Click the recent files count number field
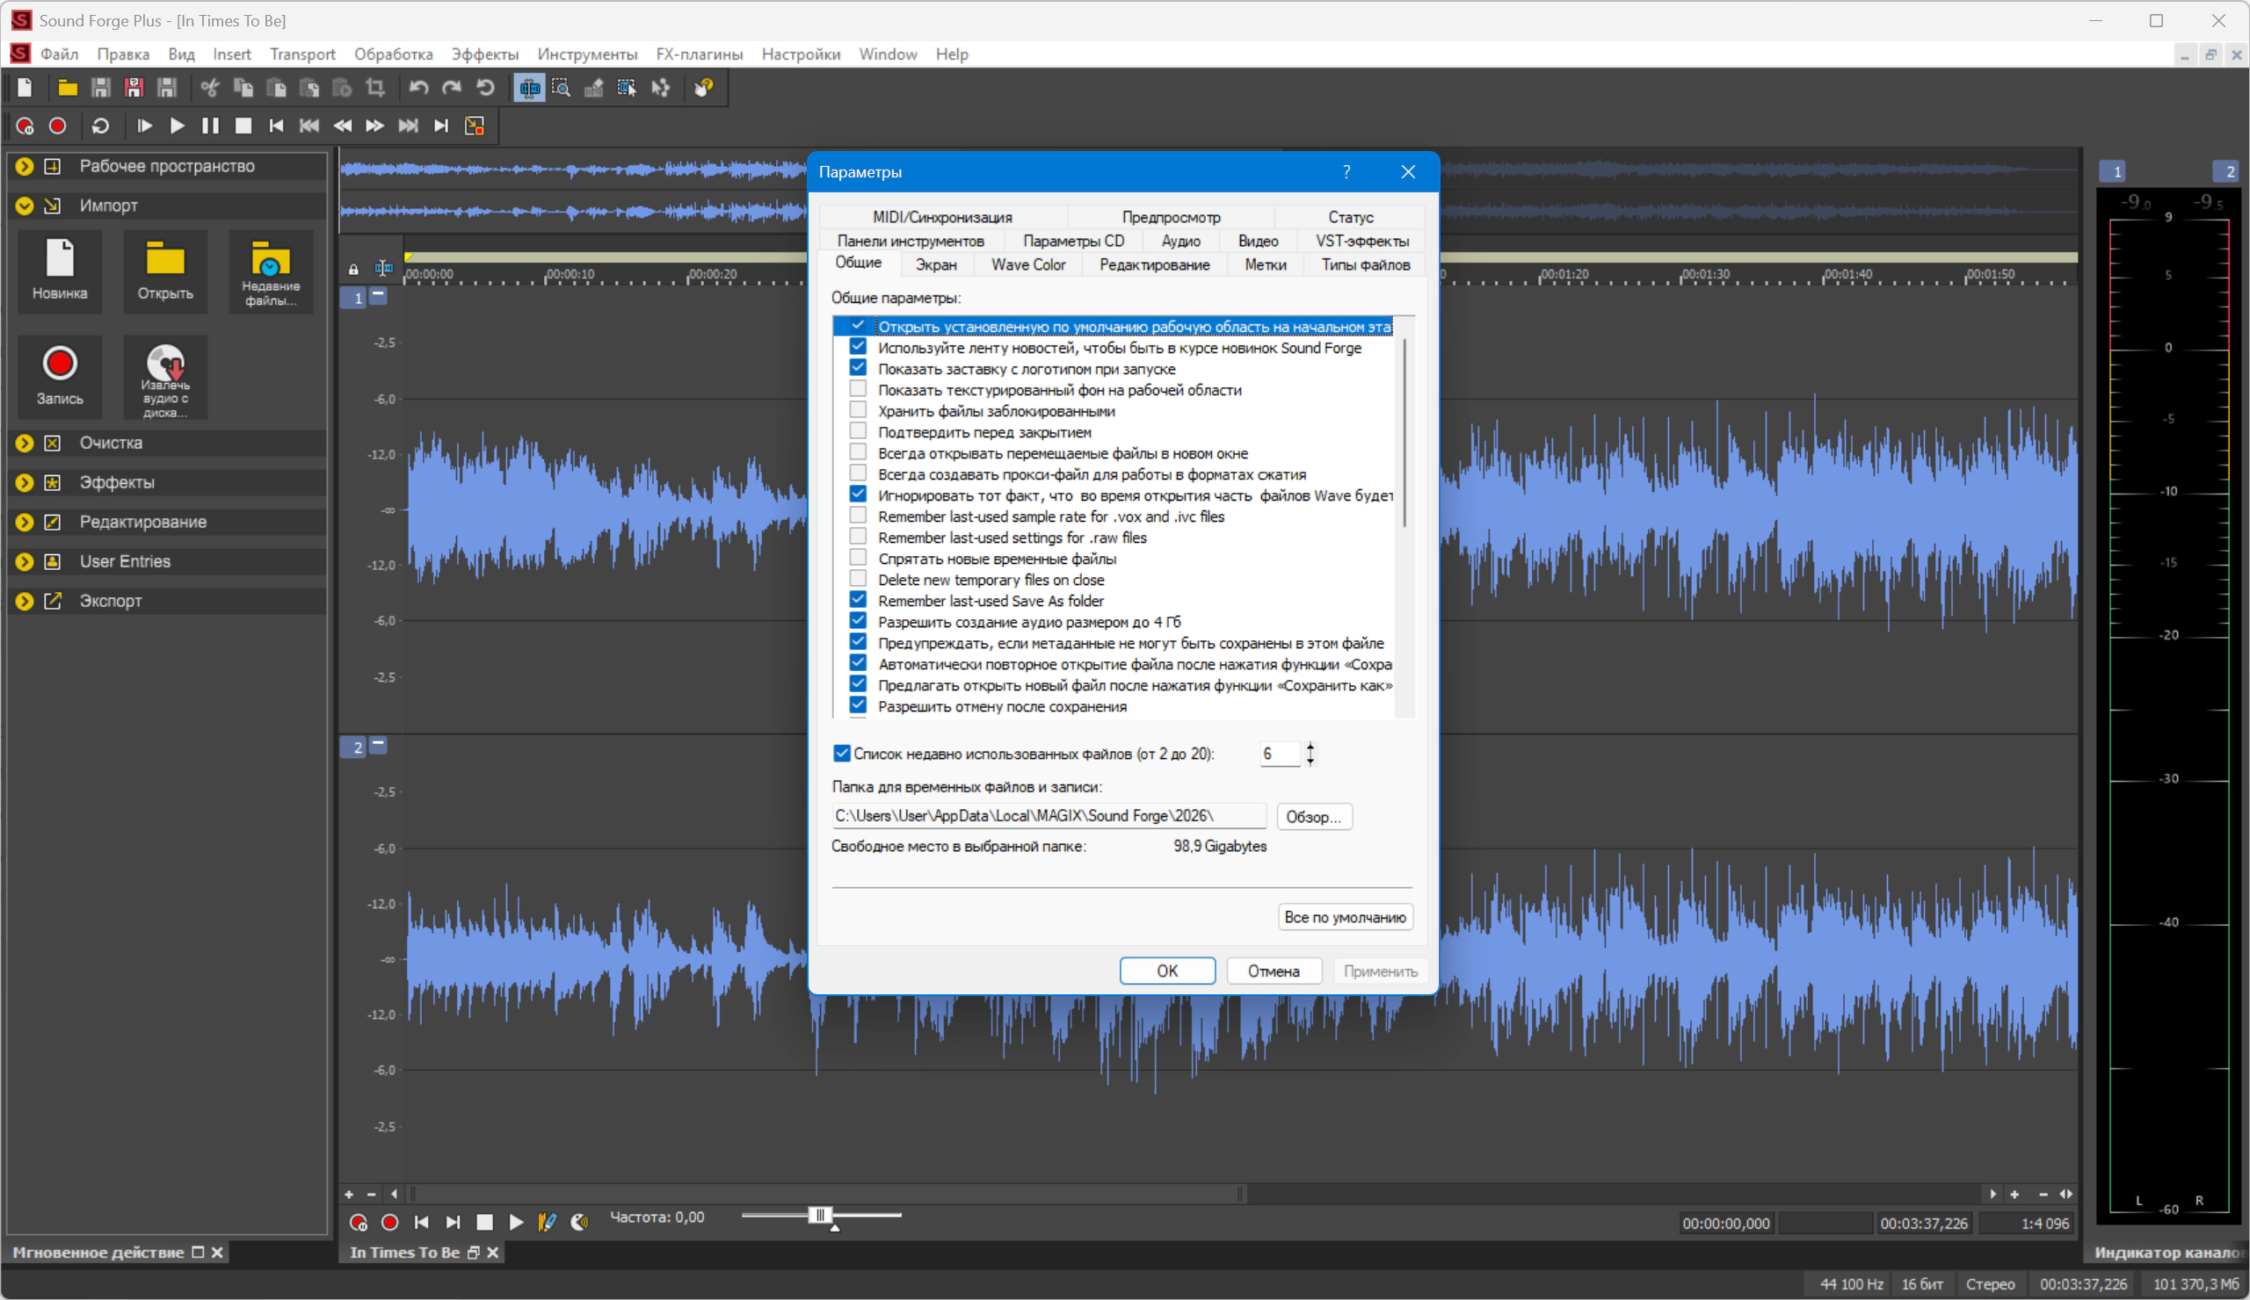Viewport: 2250px width, 1300px height. (x=1279, y=754)
